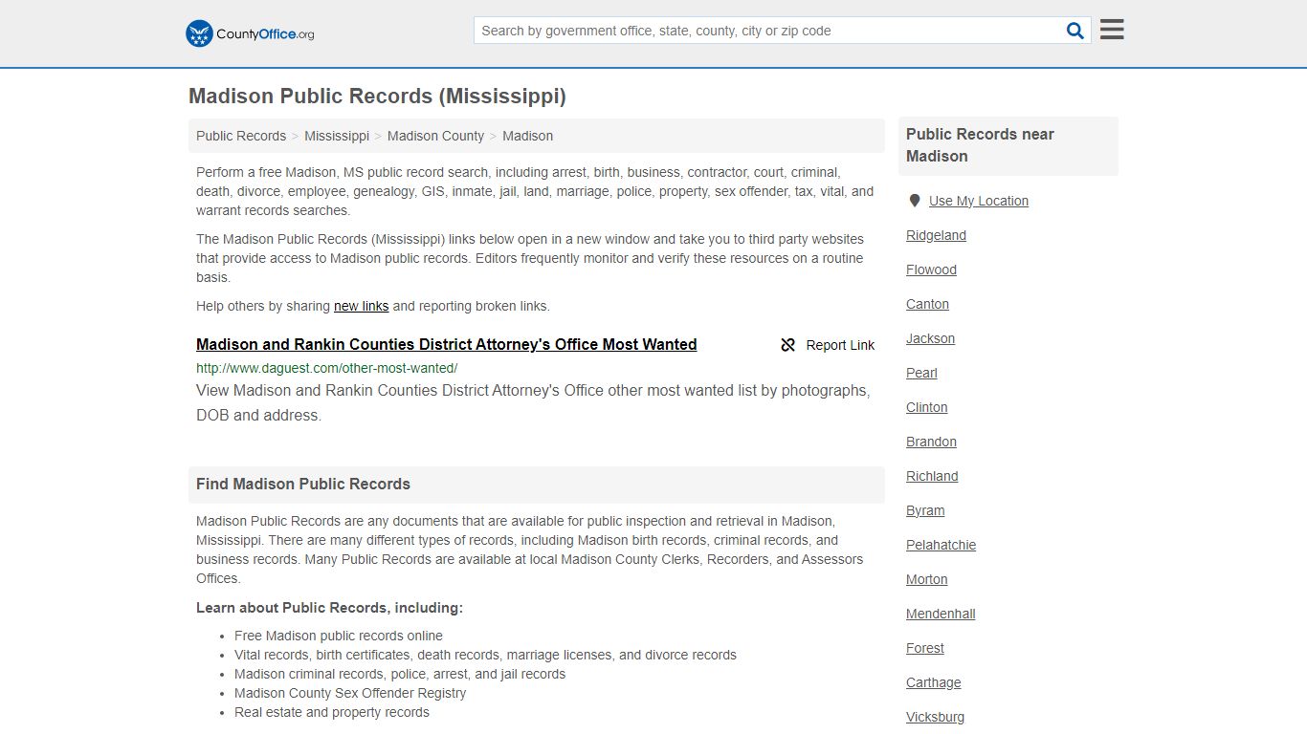
Task: Click Real estate and property records item
Action: click(332, 712)
